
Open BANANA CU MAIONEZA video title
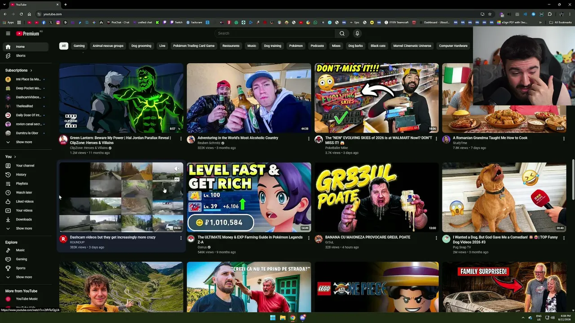coord(367,237)
